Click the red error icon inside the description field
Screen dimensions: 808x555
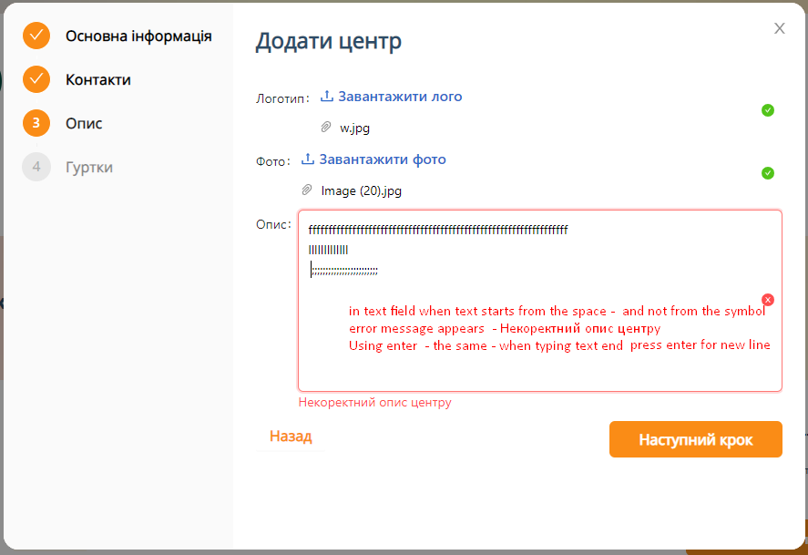[x=768, y=299]
